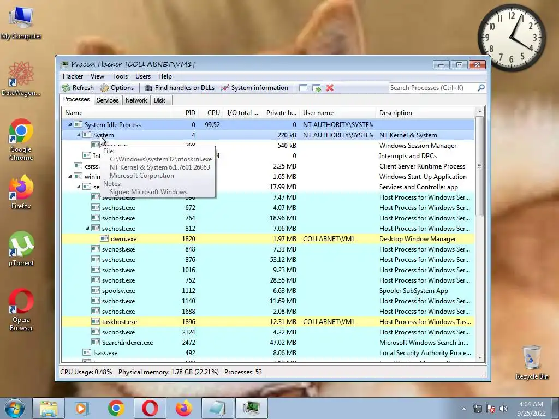
Task: Collapse the System Idle Process tree
Action: (x=70, y=125)
